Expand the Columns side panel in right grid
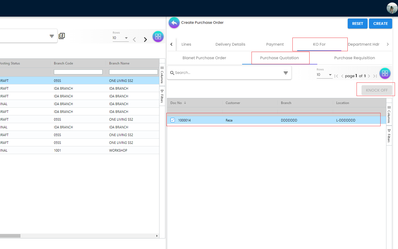Screen dimensions: 398x249 tap(389, 115)
